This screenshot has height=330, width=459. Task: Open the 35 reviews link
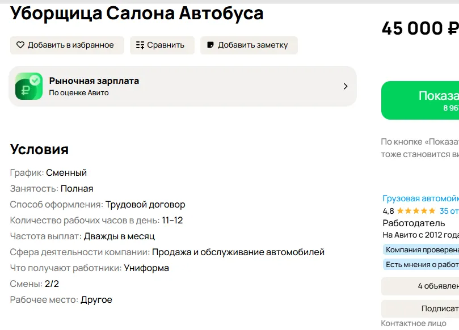click(x=449, y=211)
